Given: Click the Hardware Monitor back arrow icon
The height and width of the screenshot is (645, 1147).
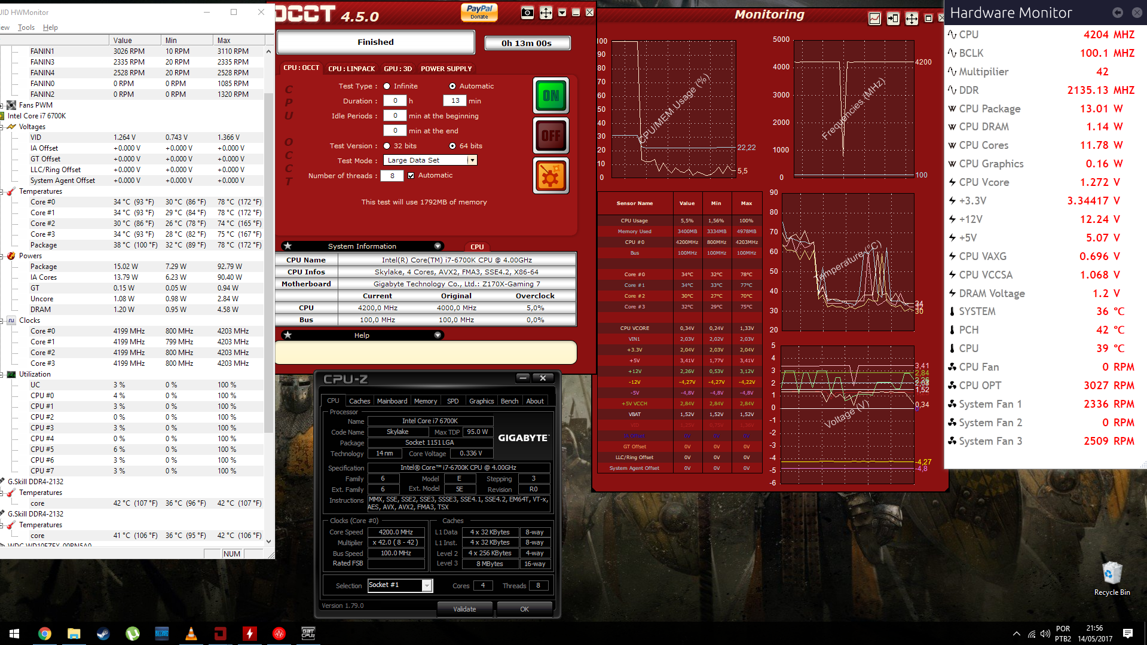Looking at the screenshot, I should pyautogui.click(x=1117, y=13).
